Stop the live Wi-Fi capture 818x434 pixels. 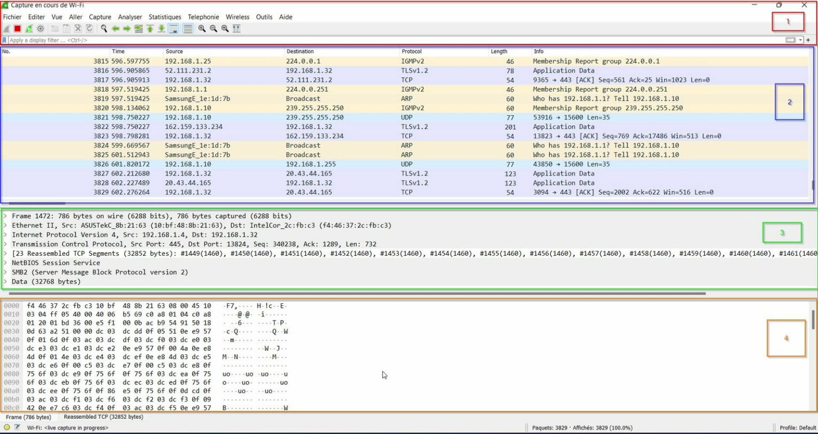pos(18,28)
